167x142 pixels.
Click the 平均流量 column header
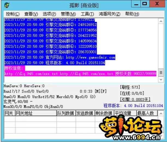[125, 113]
